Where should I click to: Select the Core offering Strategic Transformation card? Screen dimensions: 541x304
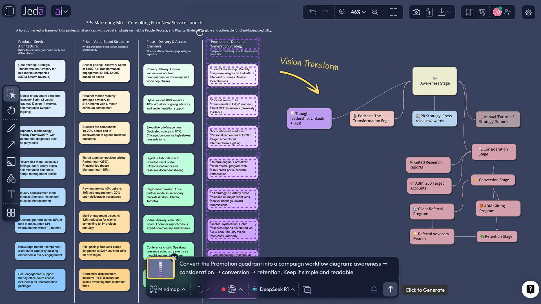40,71
